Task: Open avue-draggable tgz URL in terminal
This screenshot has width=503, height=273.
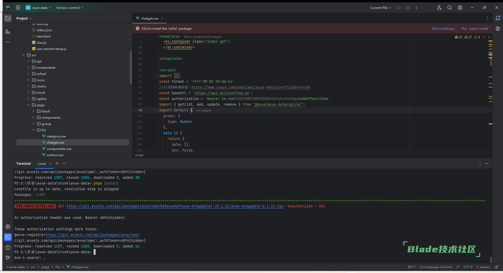Action: pos(175,206)
